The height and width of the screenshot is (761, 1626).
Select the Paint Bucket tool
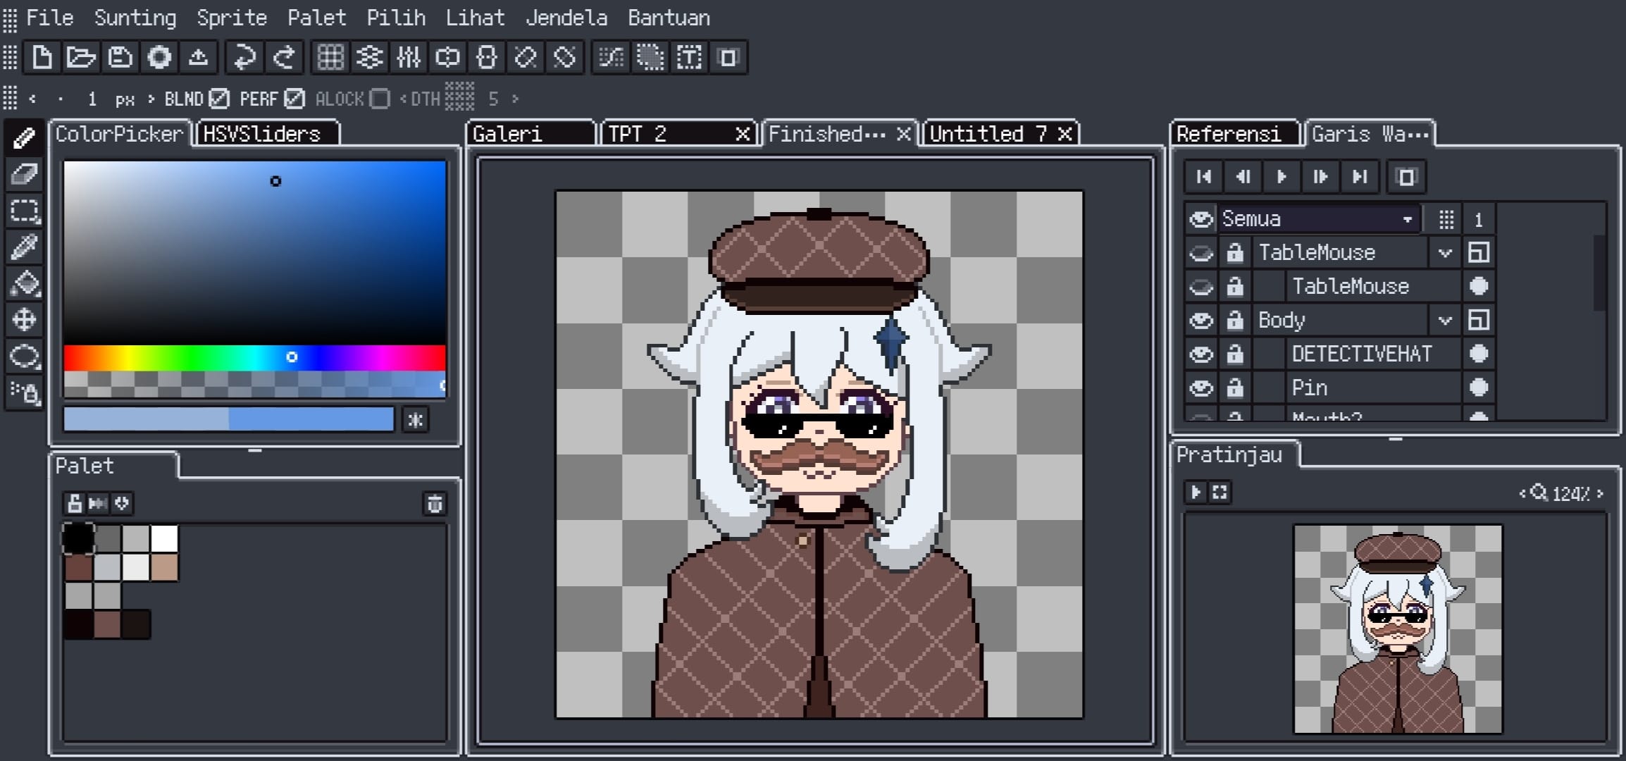click(24, 284)
